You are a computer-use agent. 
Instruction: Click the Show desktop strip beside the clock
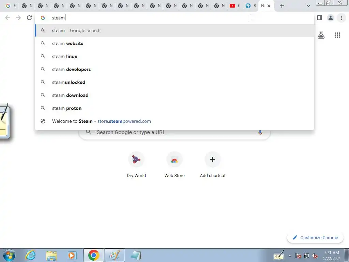coord(347,255)
